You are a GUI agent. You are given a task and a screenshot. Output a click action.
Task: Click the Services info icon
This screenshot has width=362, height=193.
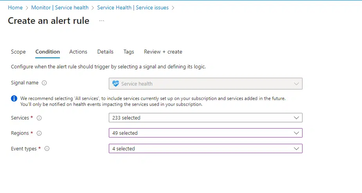[x=39, y=118]
